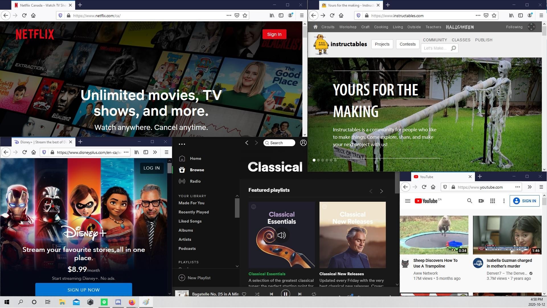Open YouTube hamburger guide menu

click(x=407, y=201)
